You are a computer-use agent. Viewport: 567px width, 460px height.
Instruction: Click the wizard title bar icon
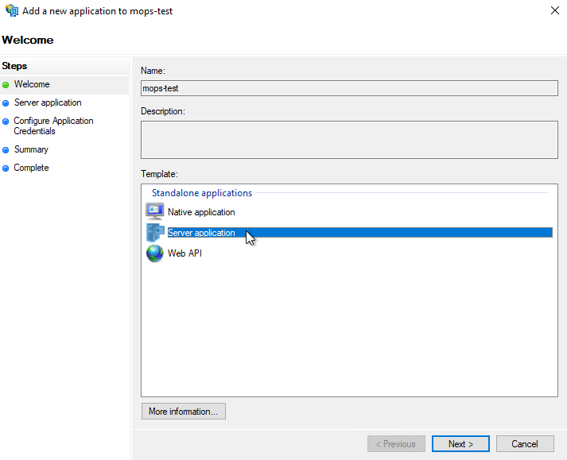click(x=10, y=11)
